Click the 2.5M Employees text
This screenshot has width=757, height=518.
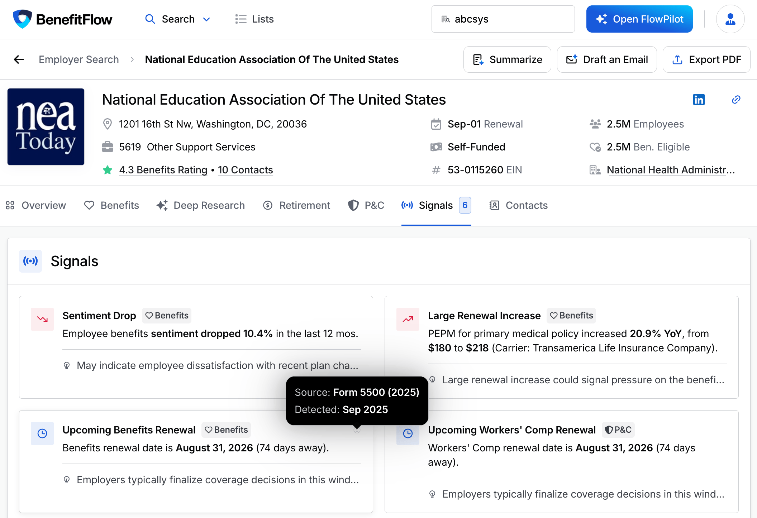pyautogui.click(x=645, y=124)
